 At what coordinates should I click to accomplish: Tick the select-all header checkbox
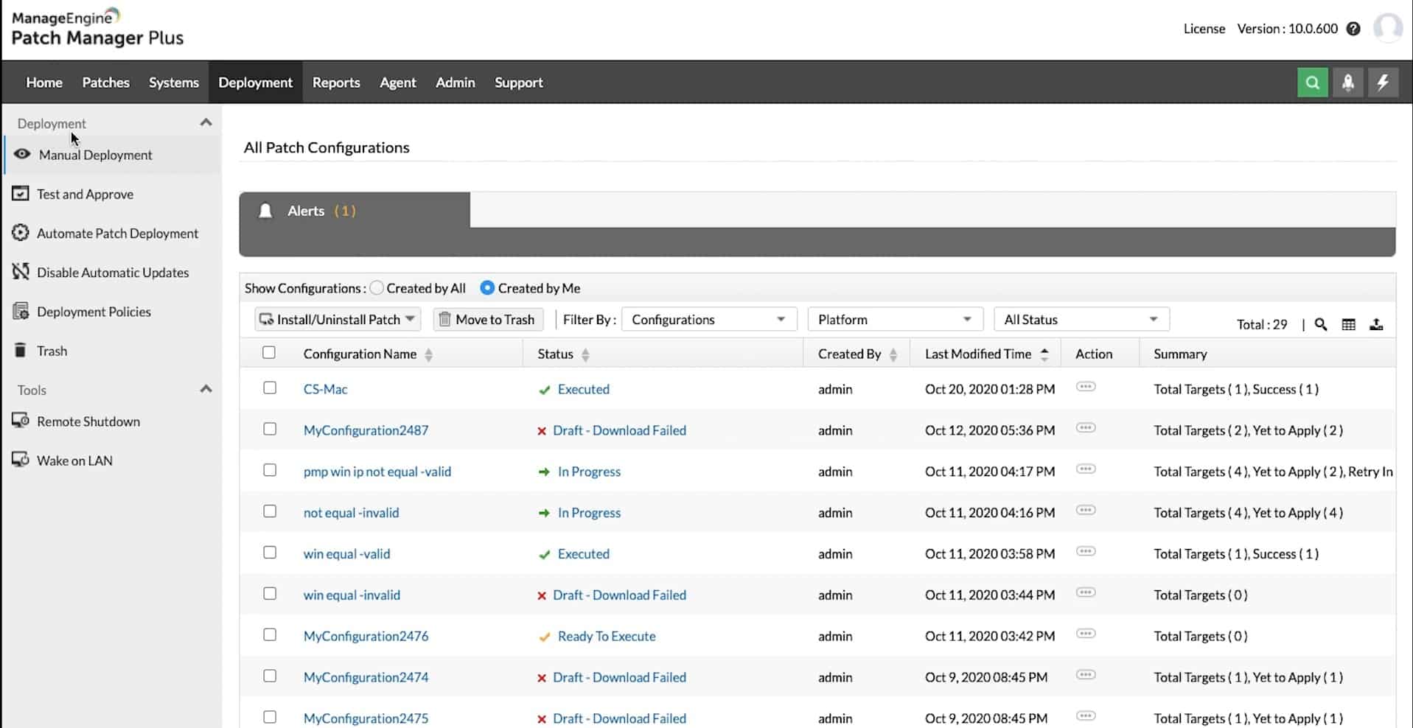(x=269, y=353)
